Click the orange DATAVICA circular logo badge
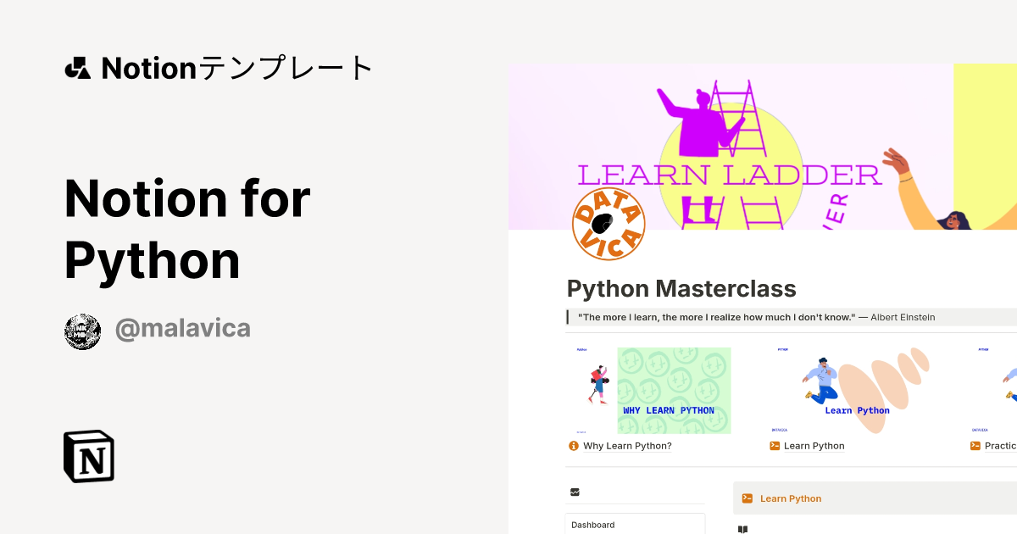 click(x=609, y=223)
